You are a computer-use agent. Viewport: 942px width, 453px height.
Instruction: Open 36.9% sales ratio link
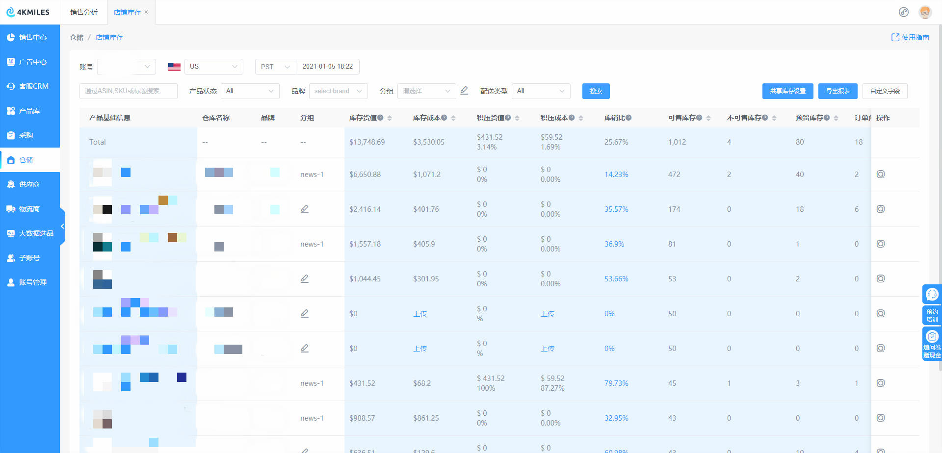614,244
